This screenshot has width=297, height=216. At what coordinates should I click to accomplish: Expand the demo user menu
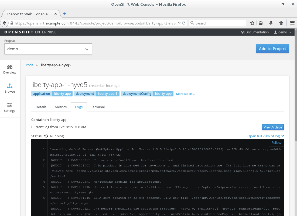click(283, 32)
